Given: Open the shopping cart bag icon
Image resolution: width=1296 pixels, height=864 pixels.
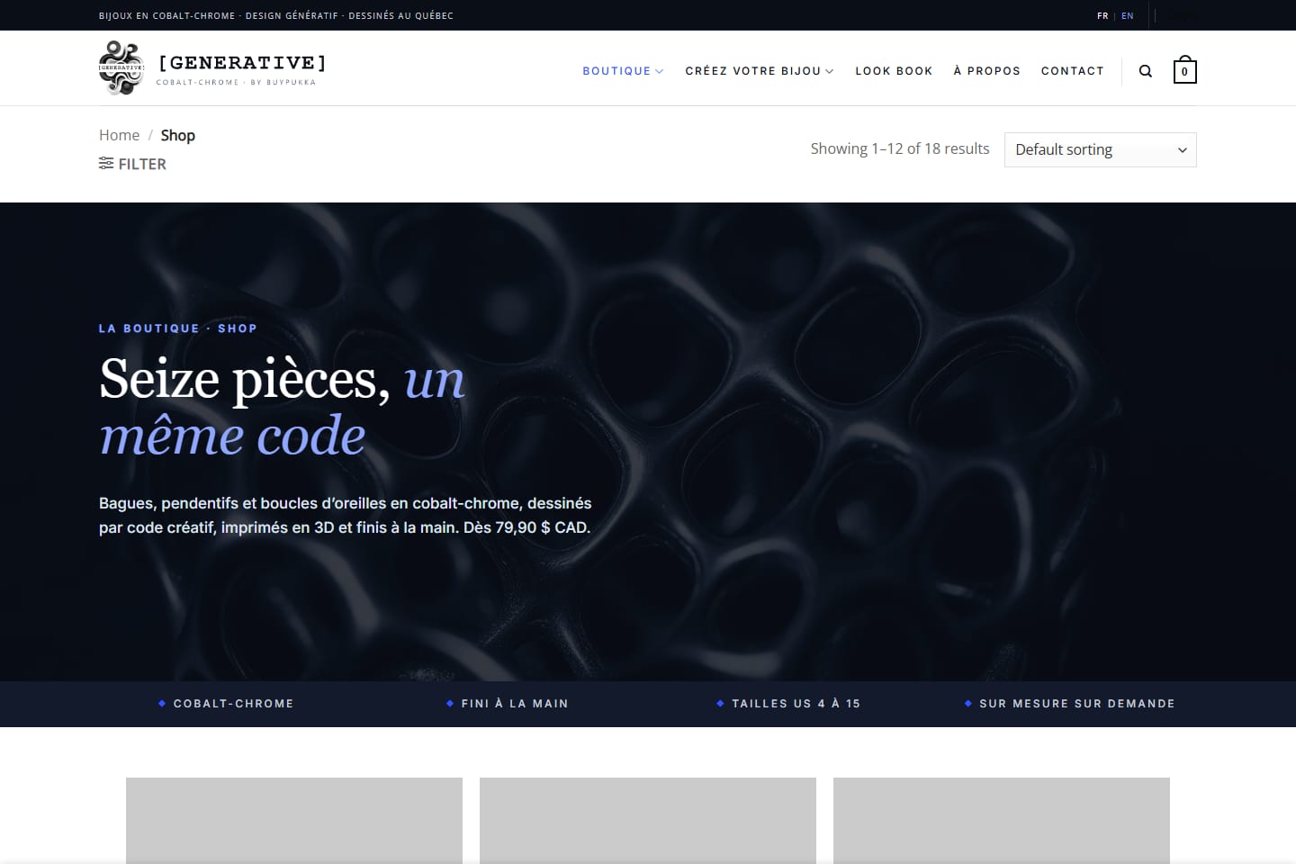Looking at the screenshot, I should (x=1184, y=71).
